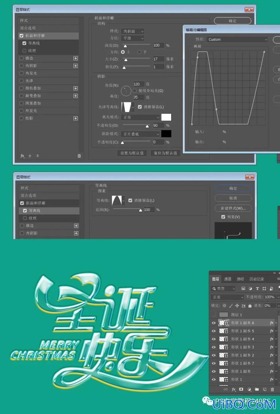Image resolution: width=280 pixels, height=414 pixels.
Task: Switch to 通道 tab
Action: point(228,279)
